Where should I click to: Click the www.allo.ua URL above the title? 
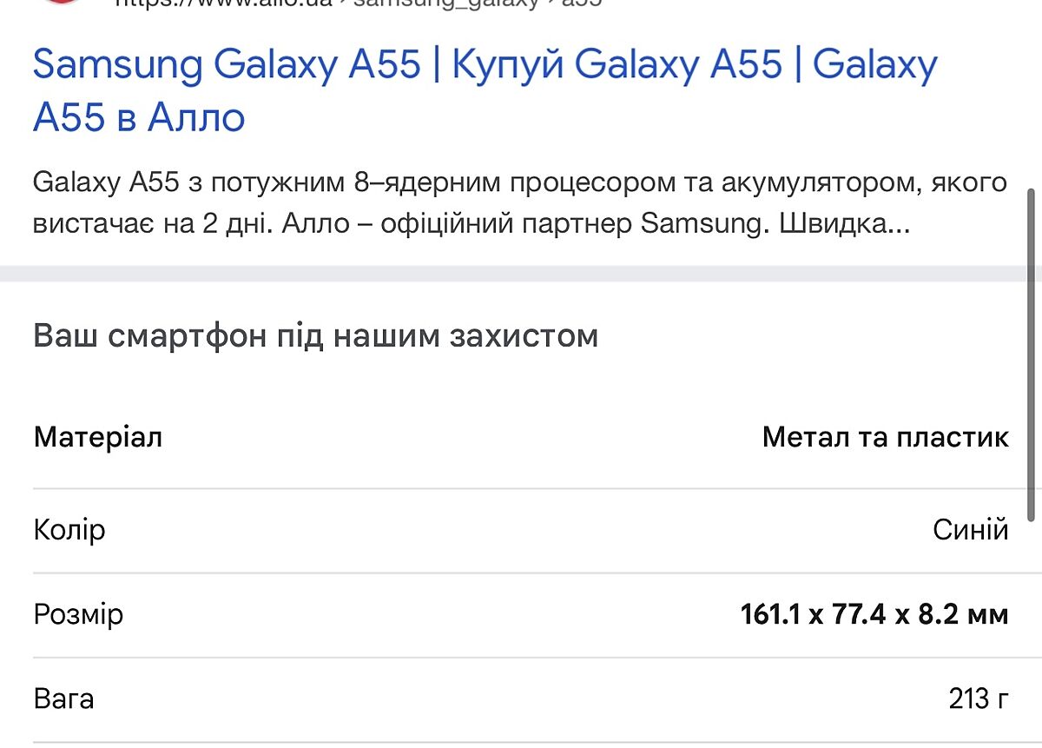pos(224,3)
